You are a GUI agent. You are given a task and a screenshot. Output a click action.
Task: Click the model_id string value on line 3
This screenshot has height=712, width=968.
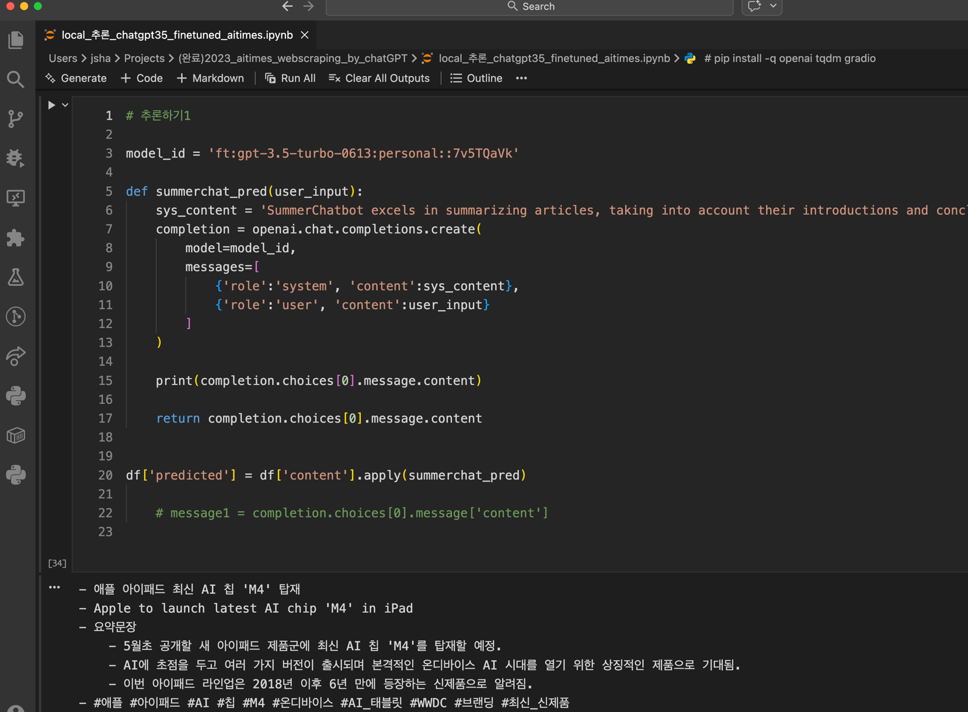(363, 153)
